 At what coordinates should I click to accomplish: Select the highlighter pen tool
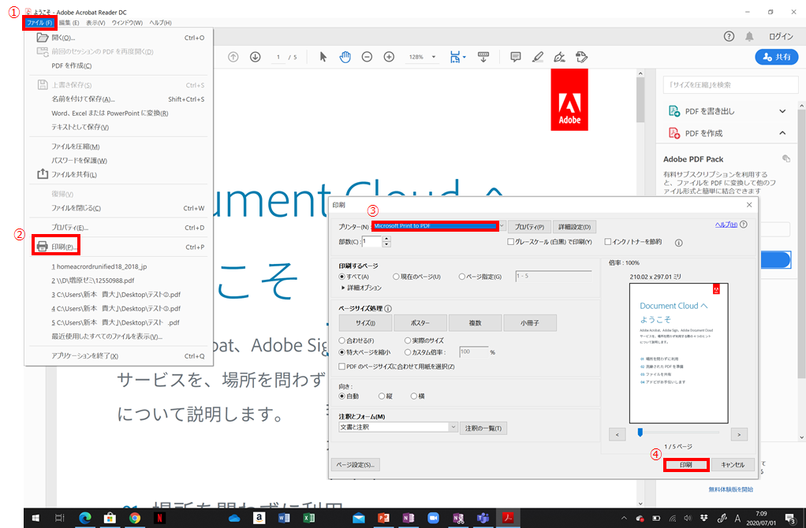coord(538,57)
